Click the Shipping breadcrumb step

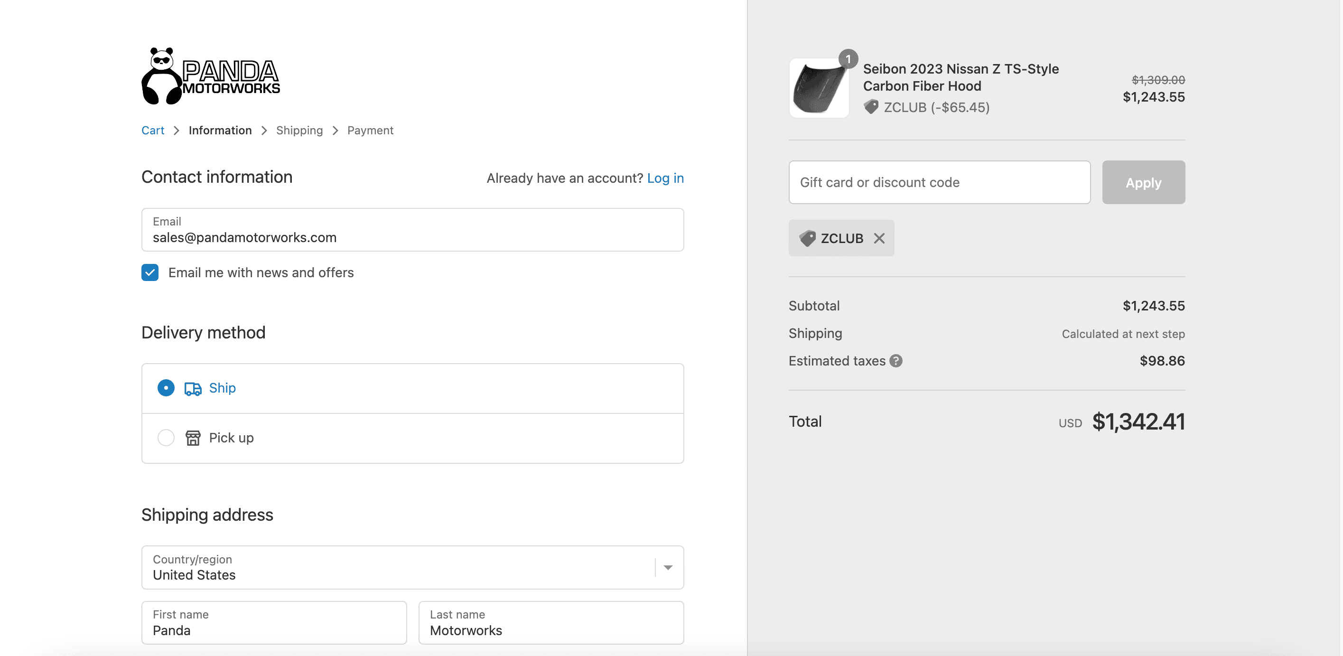pyautogui.click(x=299, y=131)
